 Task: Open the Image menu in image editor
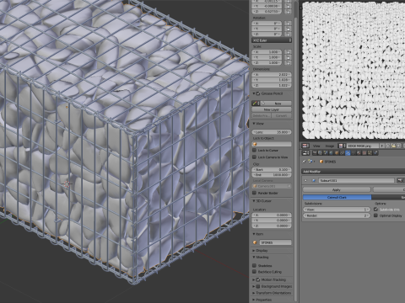click(330, 146)
